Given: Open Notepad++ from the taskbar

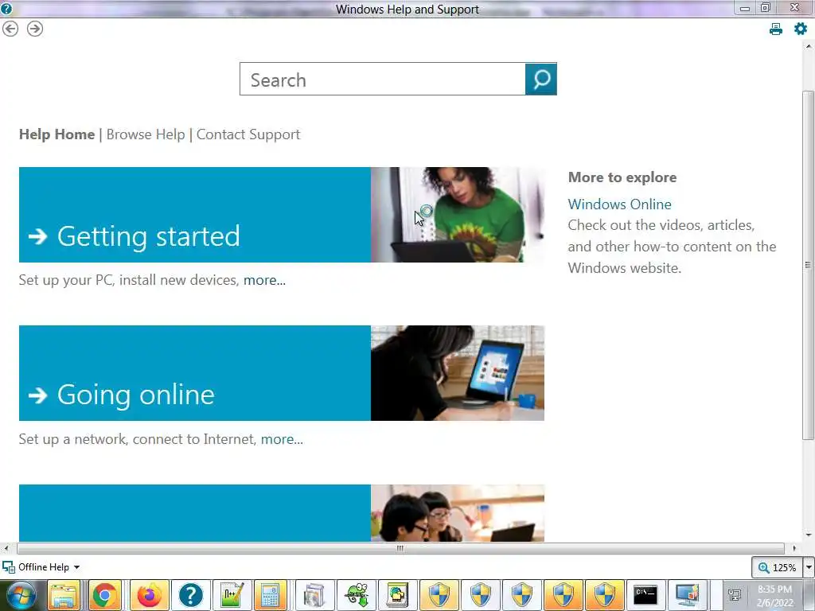Looking at the screenshot, I should (232, 595).
